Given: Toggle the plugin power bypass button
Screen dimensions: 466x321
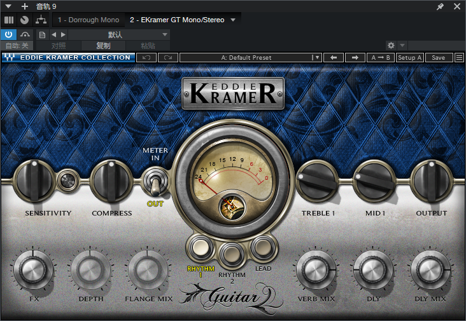Looking at the screenshot, I should point(9,35).
